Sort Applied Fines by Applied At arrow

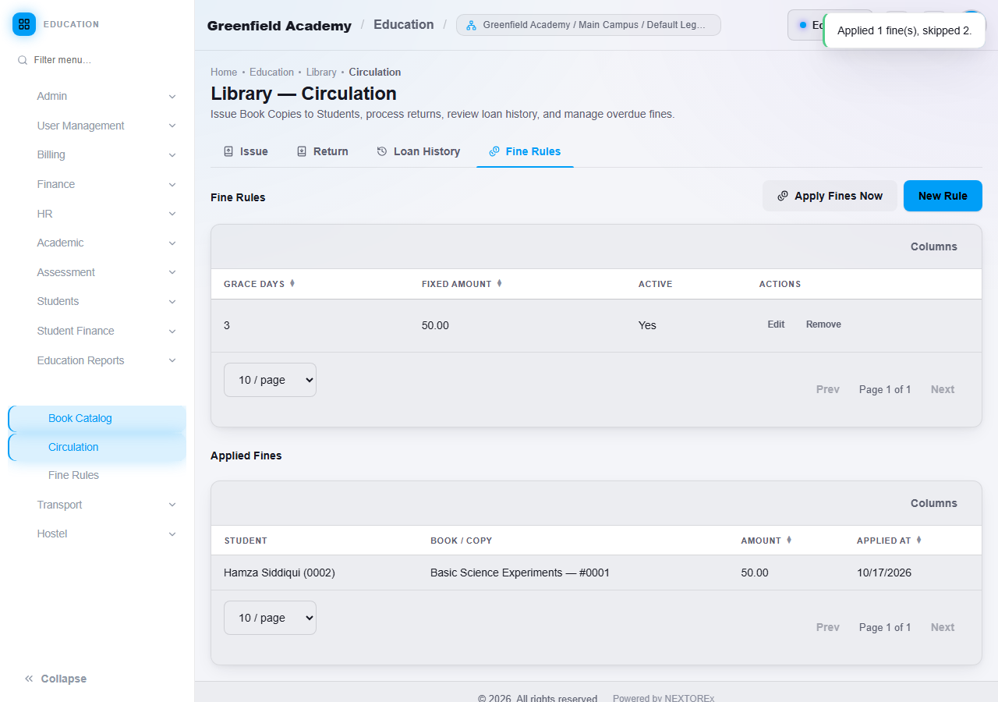[918, 540]
